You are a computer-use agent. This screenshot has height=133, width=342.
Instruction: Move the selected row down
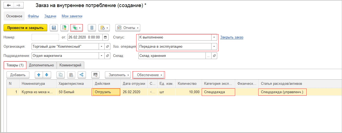(x=46, y=75)
